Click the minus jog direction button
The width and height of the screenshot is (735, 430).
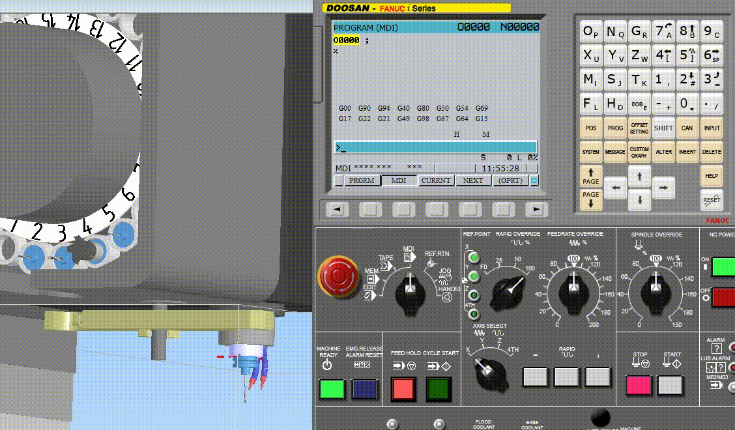[535, 377]
